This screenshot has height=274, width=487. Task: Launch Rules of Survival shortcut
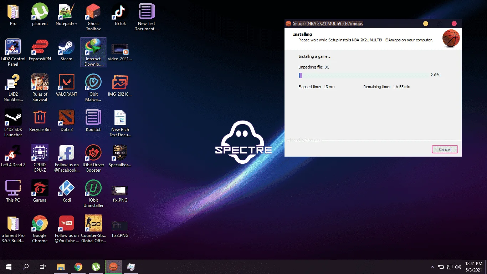click(40, 87)
